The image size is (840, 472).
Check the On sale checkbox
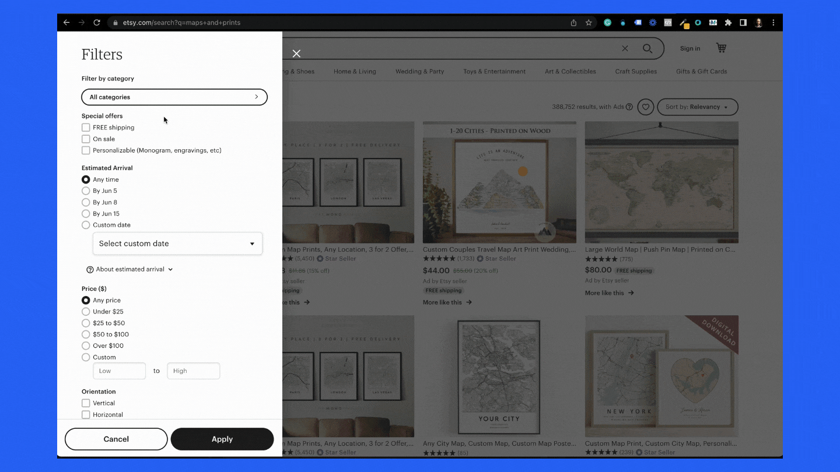point(86,139)
